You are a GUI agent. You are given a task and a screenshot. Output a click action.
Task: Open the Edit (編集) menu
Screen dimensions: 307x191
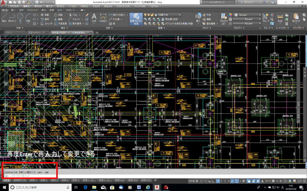[x=27, y=6]
